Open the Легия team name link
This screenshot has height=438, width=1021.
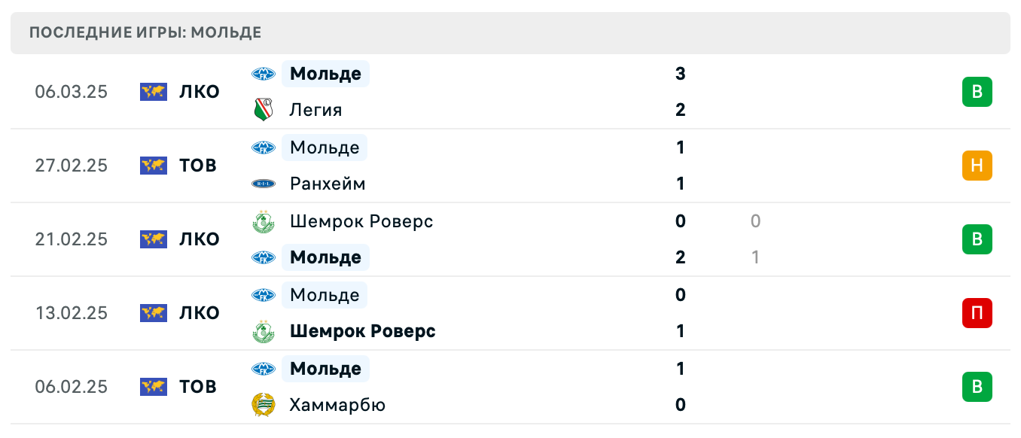pyautogui.click(x=315, y=110)
